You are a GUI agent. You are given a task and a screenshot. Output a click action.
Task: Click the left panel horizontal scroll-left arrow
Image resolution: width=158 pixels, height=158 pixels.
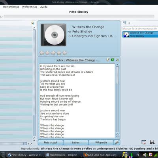coord(28,143)
